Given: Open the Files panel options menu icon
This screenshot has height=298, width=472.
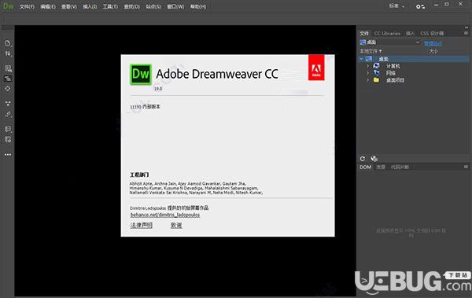Looking at the screenshot, I should click(x=466, y=33).
